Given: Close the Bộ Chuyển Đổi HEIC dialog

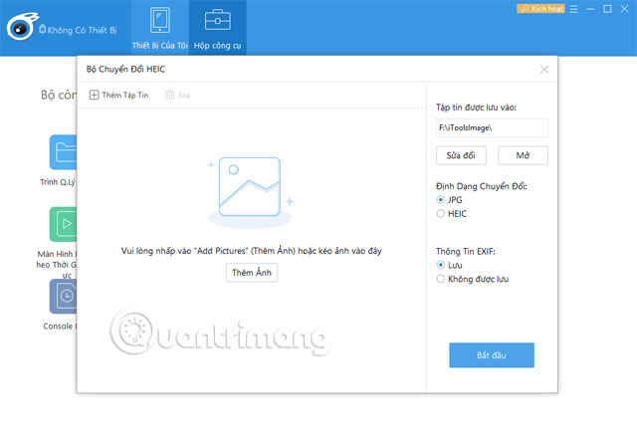Looking at the screenshot, I should coord(544,70).
